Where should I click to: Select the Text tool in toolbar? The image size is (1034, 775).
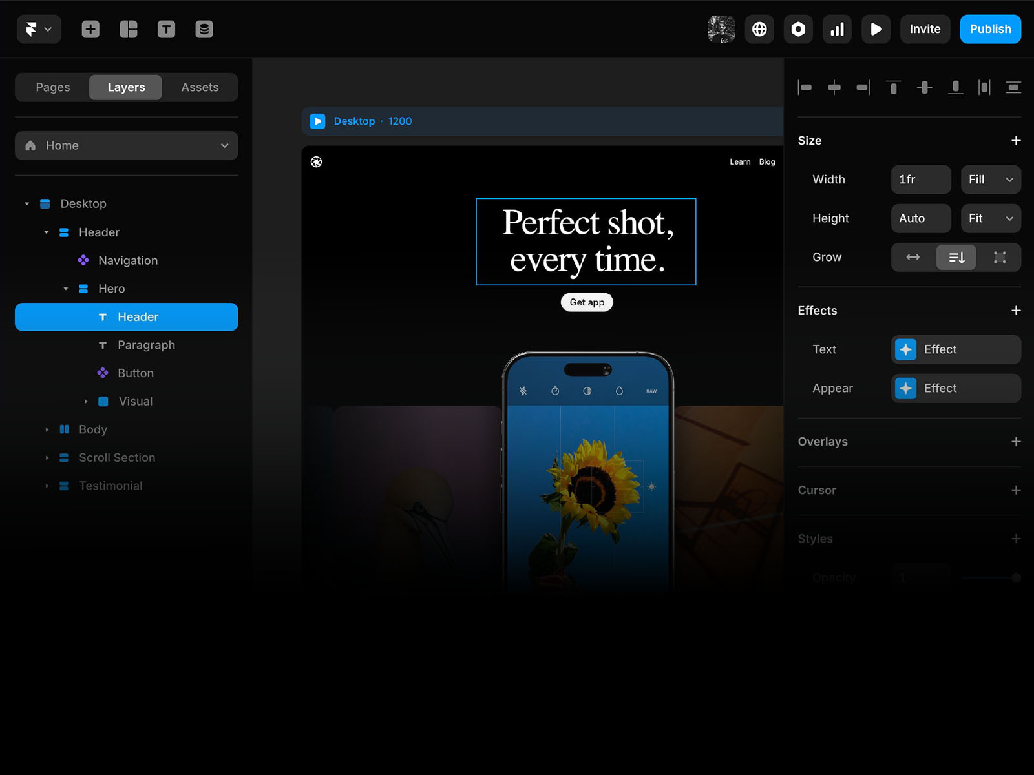tap(166, 29)
